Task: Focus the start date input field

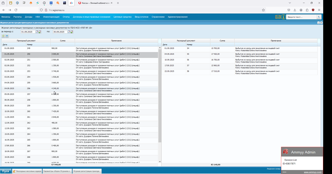Action: (28, 32)
